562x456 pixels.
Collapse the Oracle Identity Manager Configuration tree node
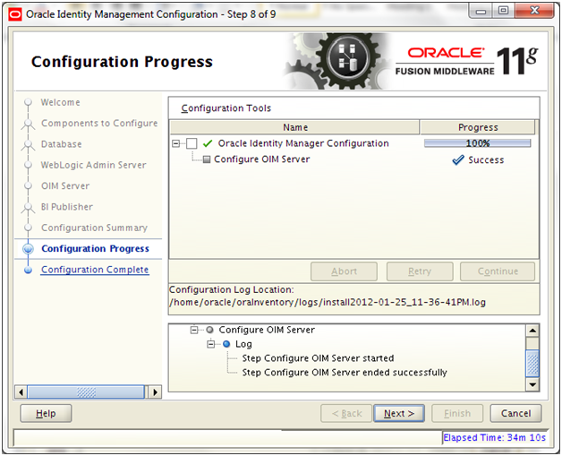tap(175, 143)
